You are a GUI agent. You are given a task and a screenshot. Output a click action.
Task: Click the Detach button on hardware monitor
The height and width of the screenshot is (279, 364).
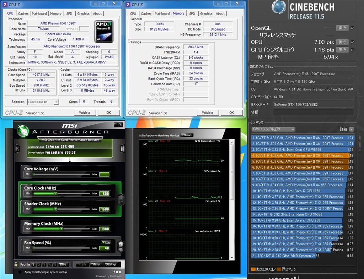pos(187,135)
